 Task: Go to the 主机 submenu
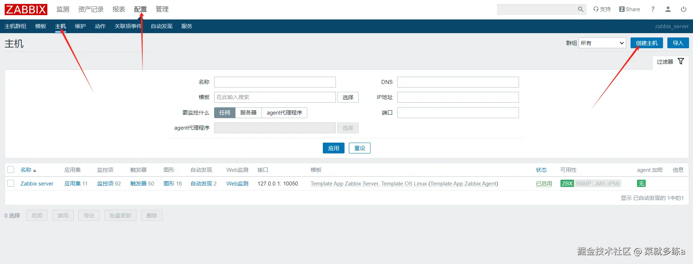[61, 26]
